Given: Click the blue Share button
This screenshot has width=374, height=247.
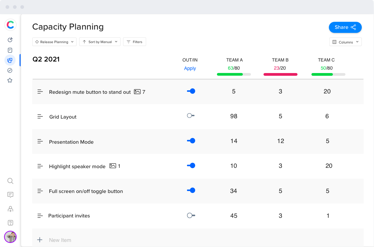Looking at the screenshot, I should coord(345,27).
